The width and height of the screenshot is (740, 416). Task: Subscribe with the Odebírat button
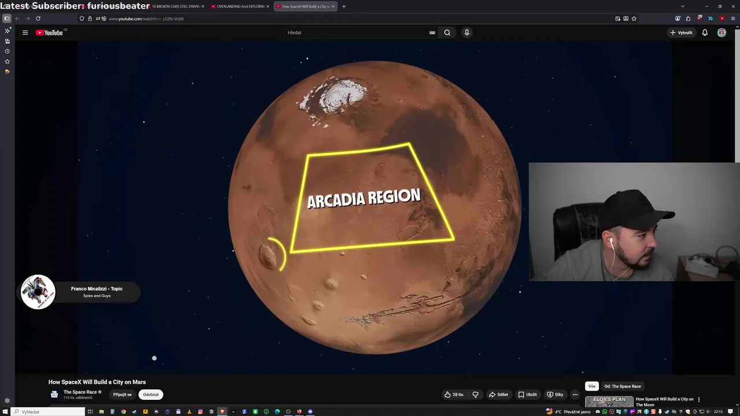(151, 395)
